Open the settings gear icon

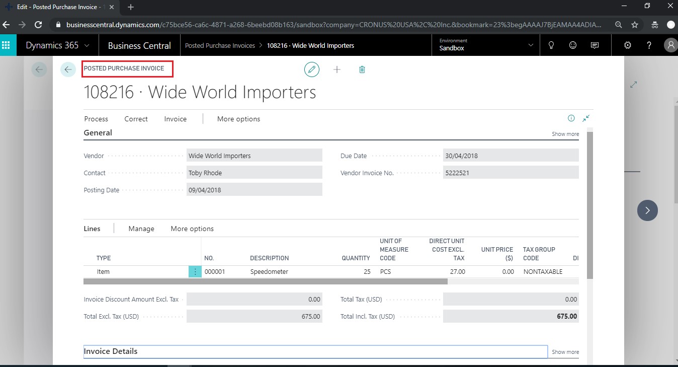628,45
